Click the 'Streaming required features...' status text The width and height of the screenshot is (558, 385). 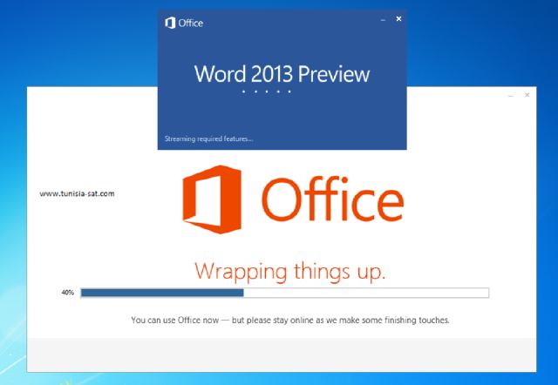208,138
